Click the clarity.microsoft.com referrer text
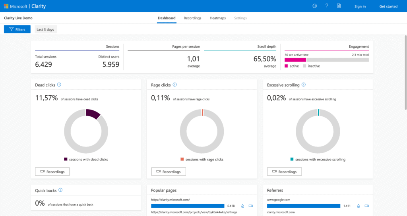The image size is (407, 216). (281, 212)
